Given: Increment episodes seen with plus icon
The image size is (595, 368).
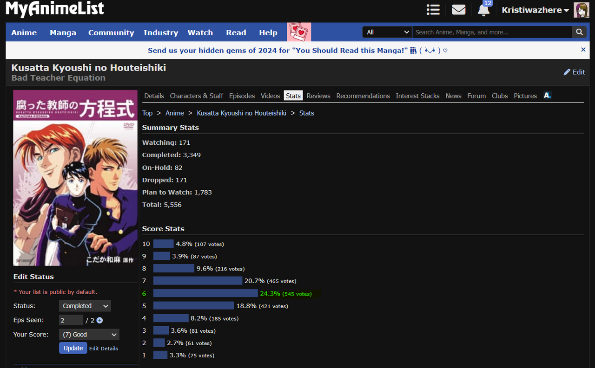Looking at the screenshot, I should [99, 320].
